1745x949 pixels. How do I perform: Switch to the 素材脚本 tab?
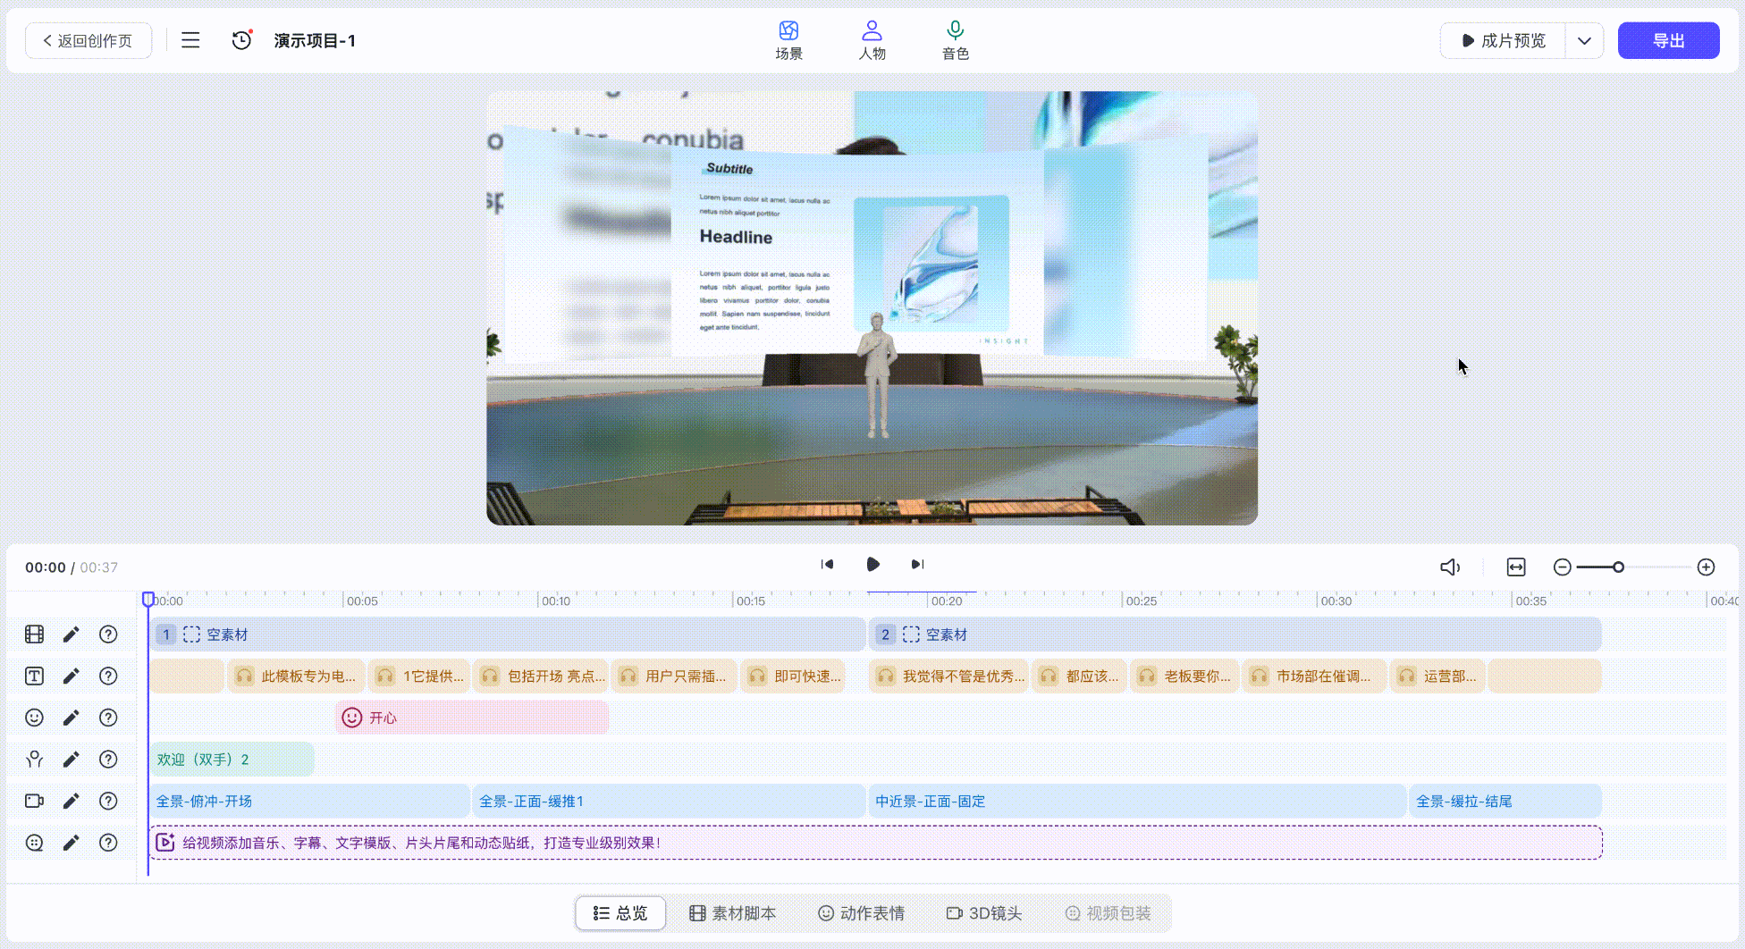tap(732, 913)
